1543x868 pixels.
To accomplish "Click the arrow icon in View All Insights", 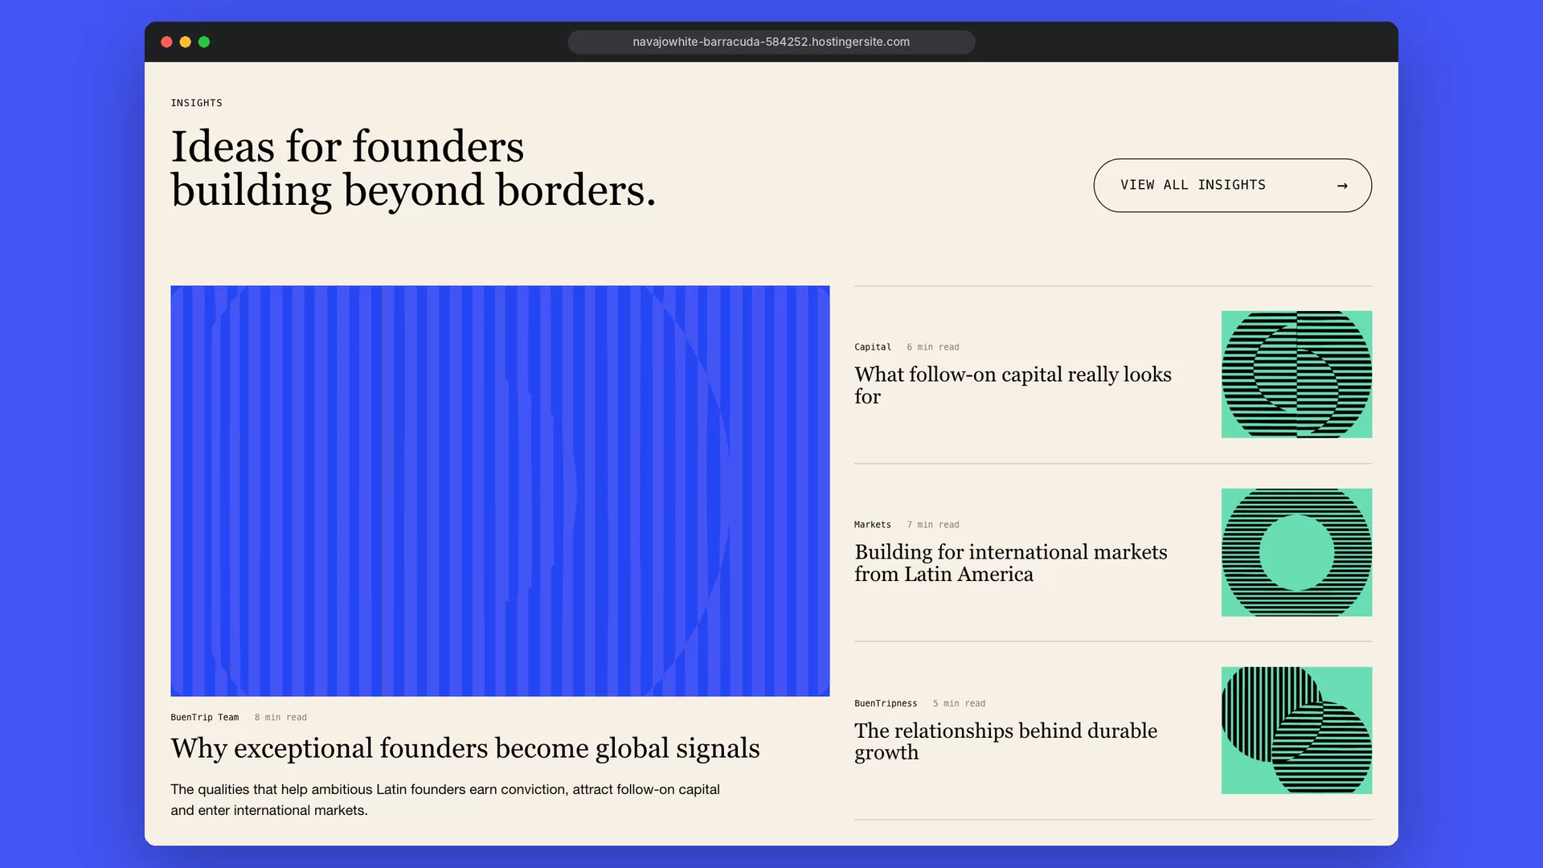I will coord(1342,186).
